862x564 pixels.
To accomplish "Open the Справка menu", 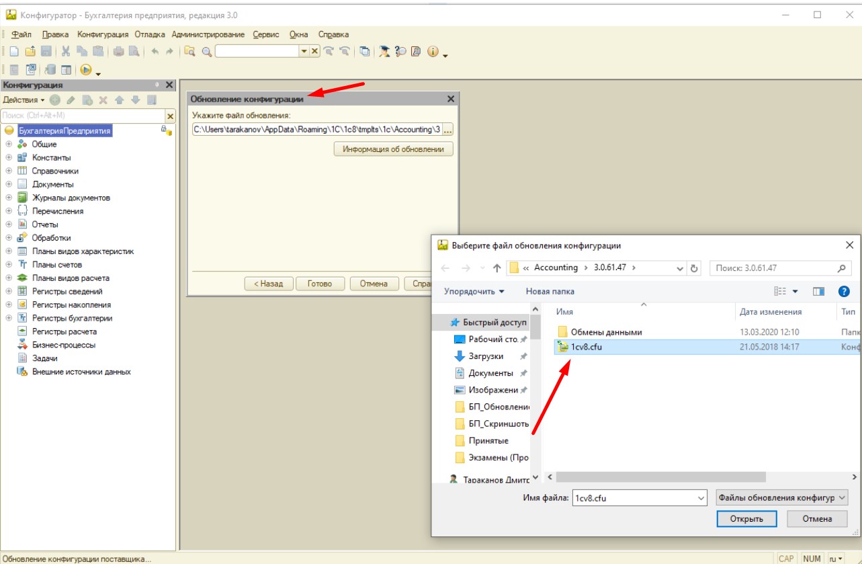I will click(333, 34).
